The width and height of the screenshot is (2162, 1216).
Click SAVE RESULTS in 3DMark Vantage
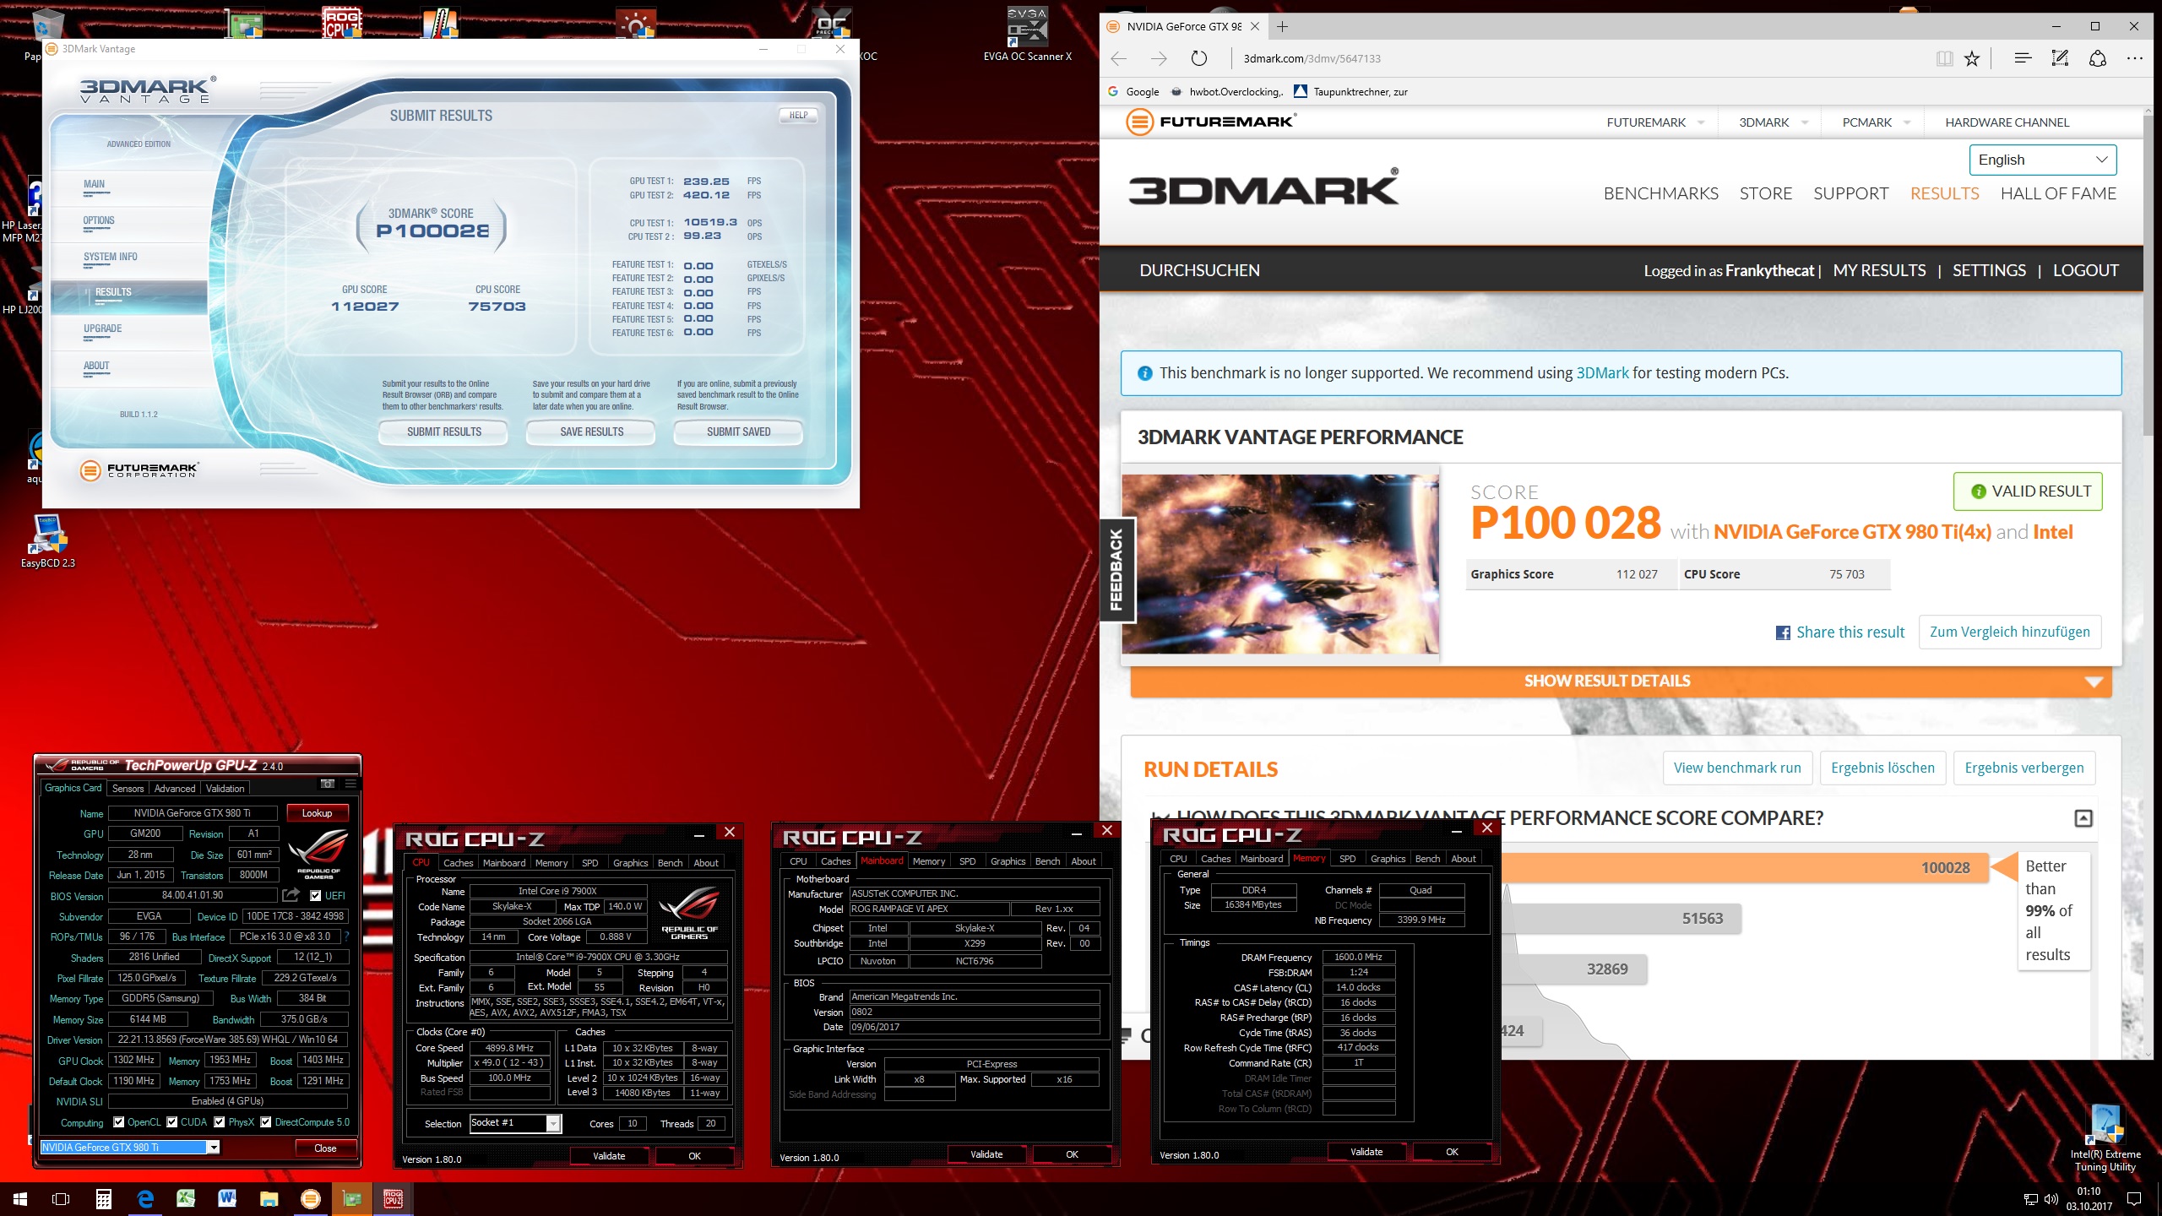(591, 432)
